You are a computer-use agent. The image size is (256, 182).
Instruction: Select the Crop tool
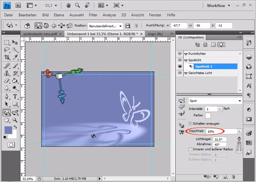(x=7, y=57)
